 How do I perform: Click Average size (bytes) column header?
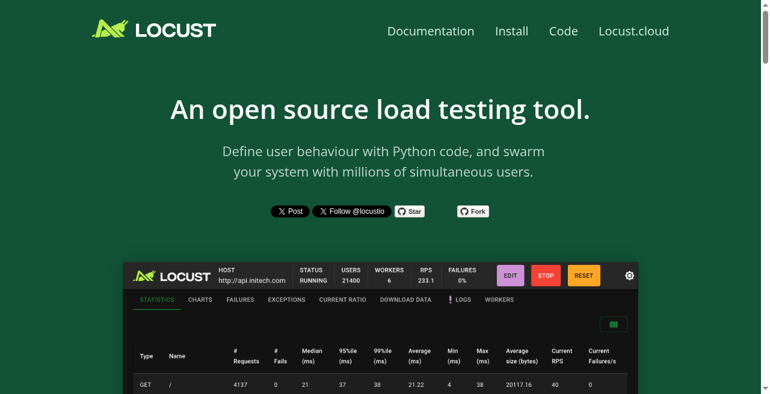(x=522, y=356)
